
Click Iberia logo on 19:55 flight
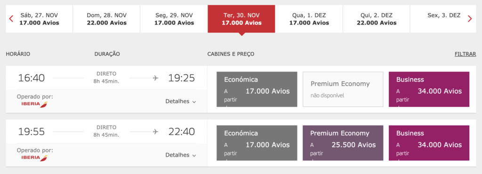(x=34, y=158)
